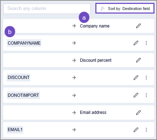Click the arrow beside Discount percent
The image size is (157, 140).
tap(74, 60)
